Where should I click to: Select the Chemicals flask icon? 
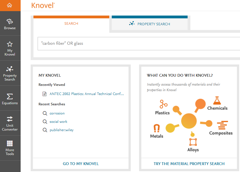point(217,100)
